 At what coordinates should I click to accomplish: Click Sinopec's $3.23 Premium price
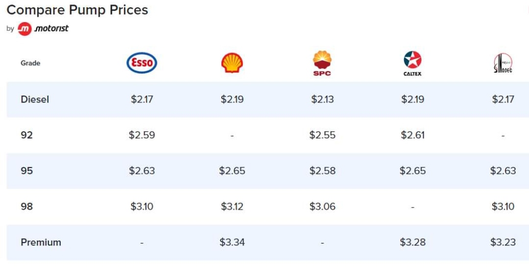point(503,242)
